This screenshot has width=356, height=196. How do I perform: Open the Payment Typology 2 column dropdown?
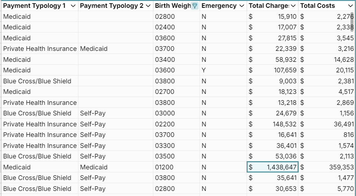pyautogui.click(x=148, y=6)
